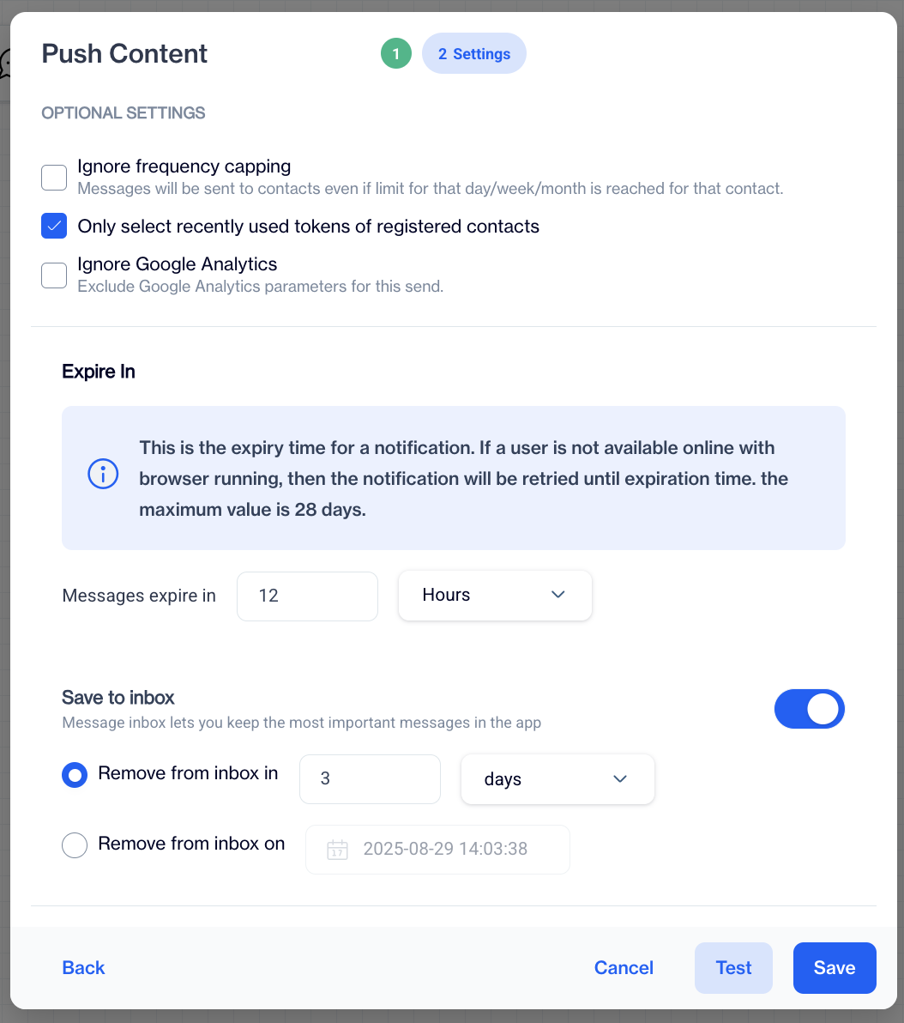The image size is (904, 1023).
Task: Click the Hours dropdown chevron arrow
Action: click(x=558, y=595)
